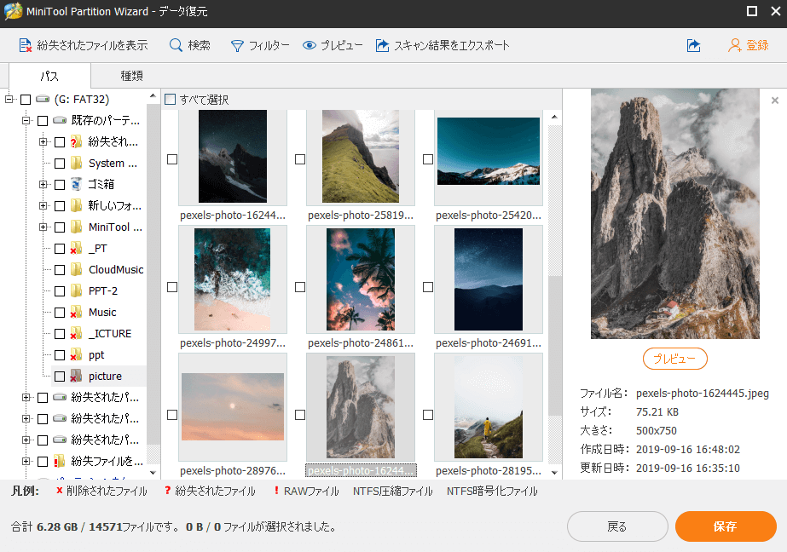Image resolution: width=787 pixels, height=552 pixels.
Task: Click the 紛失されたファイルを表示 toolbar icon
Action: tap(25, 46)
